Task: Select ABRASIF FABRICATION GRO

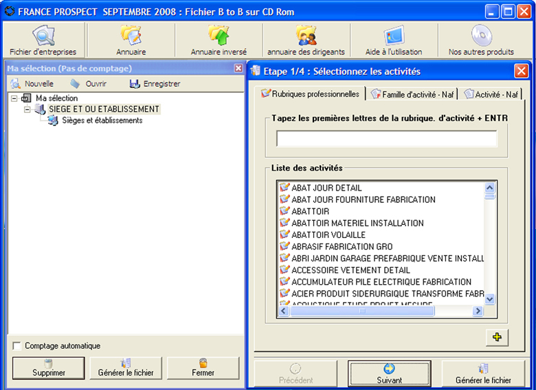Action: 342,247
